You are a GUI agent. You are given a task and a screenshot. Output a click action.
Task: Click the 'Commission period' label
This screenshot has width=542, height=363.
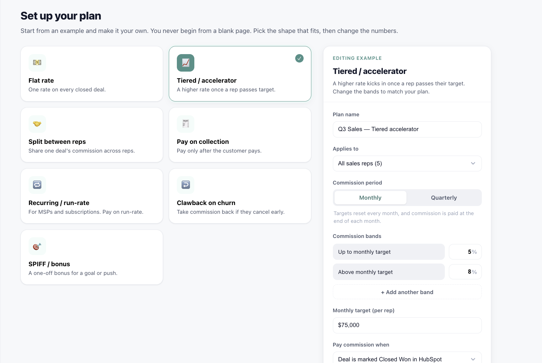click(x=357, y=183)
